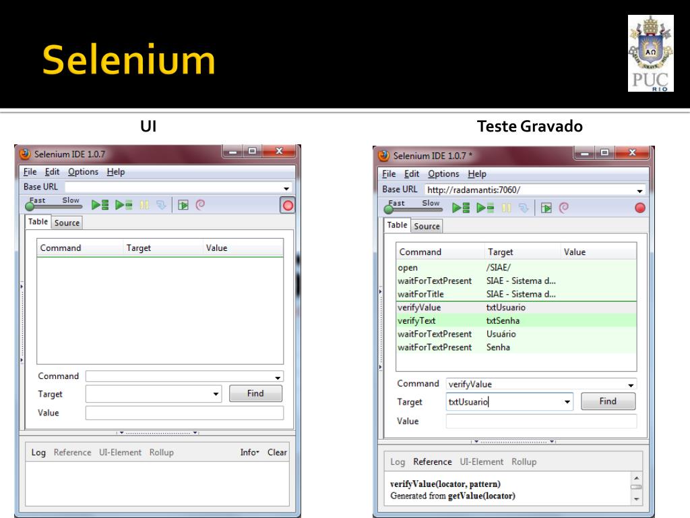Open Base URL dropdown in left IDE
690x518 pixels.
[286, 189]
